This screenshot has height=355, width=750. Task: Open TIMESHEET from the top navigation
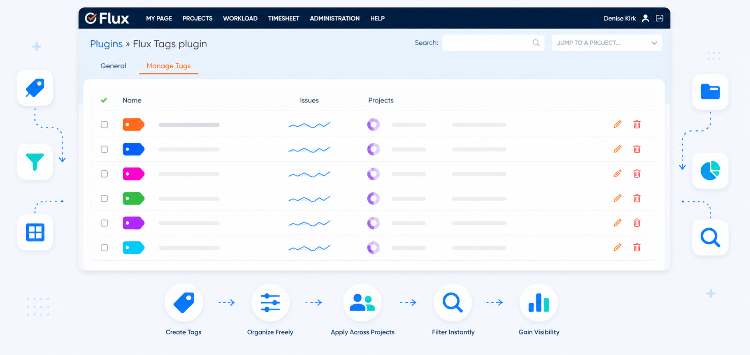coord(283,19)
